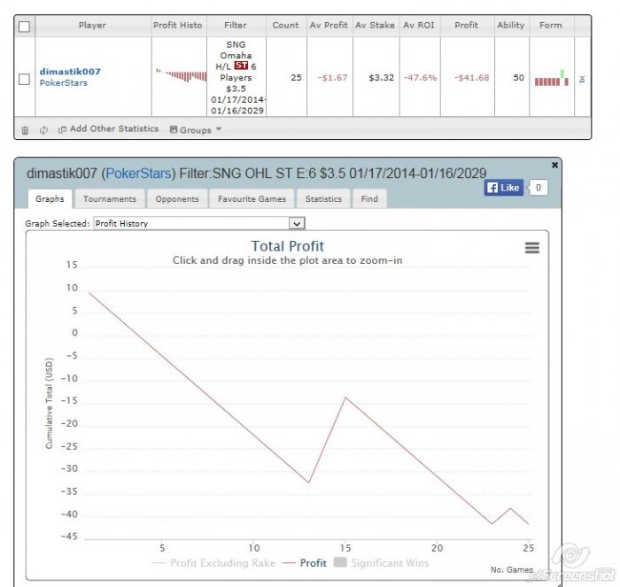The image size is (620, 587).
Task: Open Add Other Statistics
Action: [x=108, y=129]
